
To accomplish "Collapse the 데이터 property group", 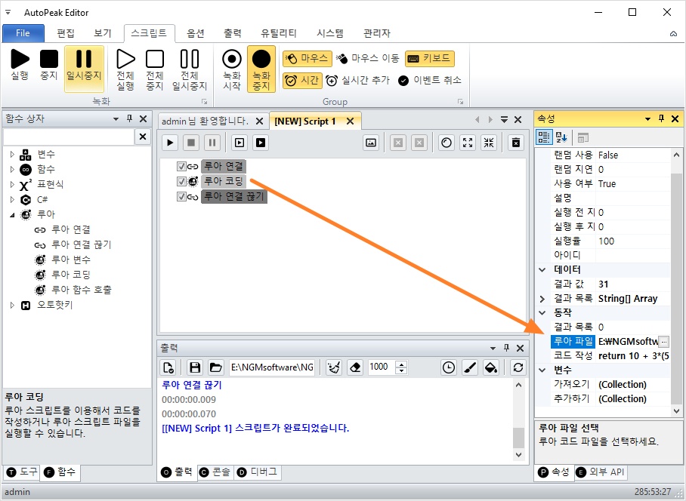I will (542, 269).
